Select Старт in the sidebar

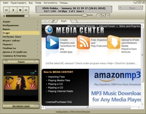pyautogui.click(x=21, y=33)
